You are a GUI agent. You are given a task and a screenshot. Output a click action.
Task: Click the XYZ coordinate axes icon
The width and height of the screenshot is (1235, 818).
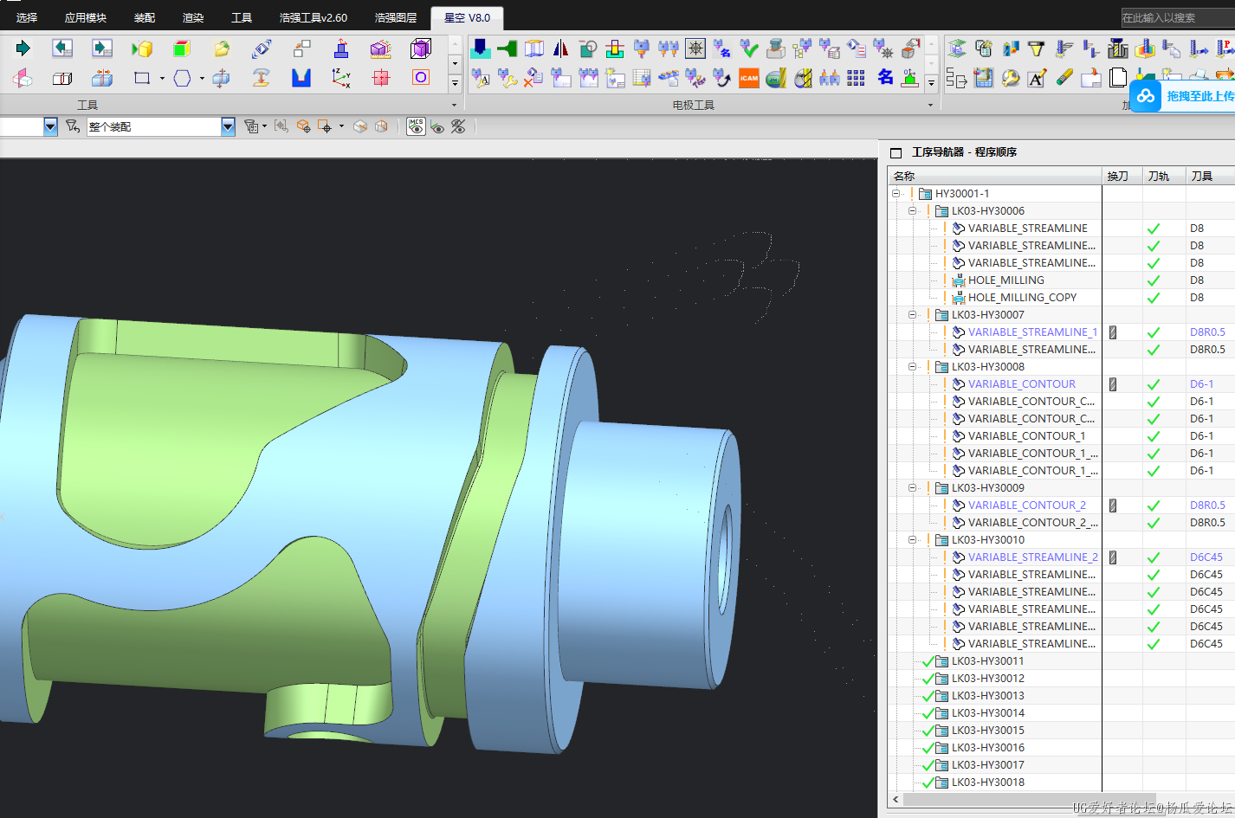click(341, 78)
